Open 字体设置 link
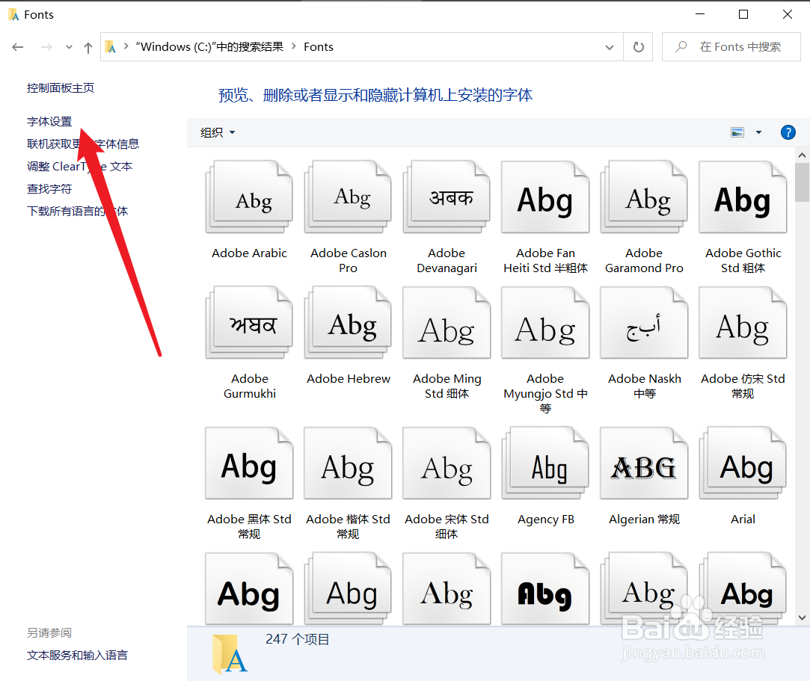The height and width of the screenshot is (681, 810). pyautogui.click(x=49, y=121)
